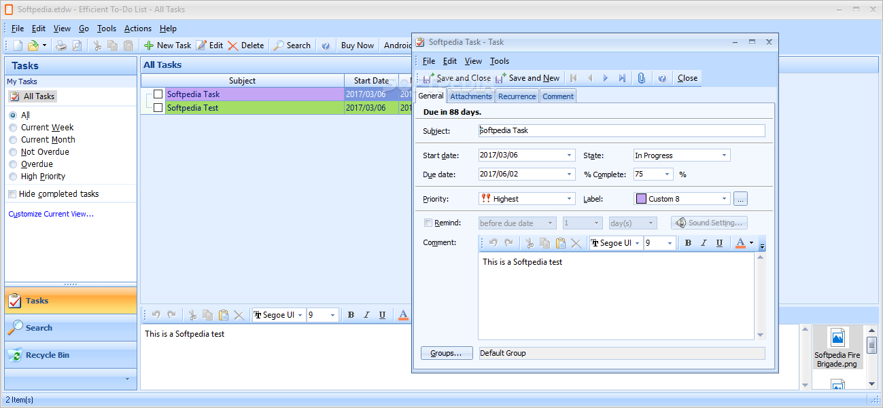Open the State dropdown showing In Progress
This screenshot has width=883, height=408.
[x=725, y=155]
